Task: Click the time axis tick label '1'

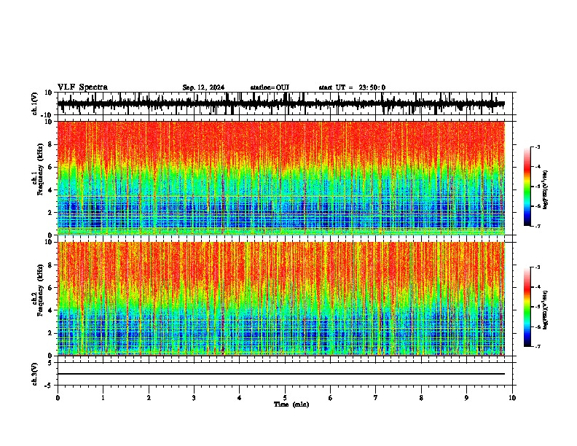Action: (103, 398)
